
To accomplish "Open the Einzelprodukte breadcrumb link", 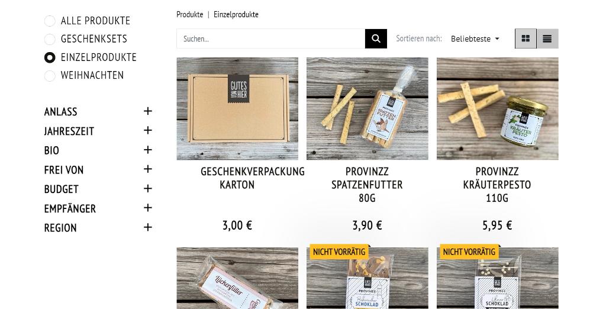I will click(x=236, y=15).
